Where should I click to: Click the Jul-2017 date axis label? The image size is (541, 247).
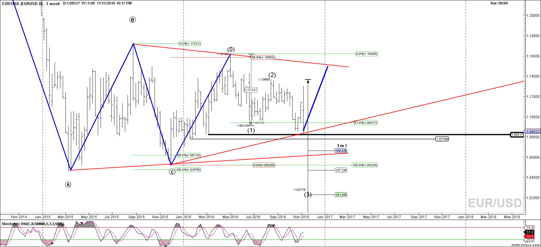point(394,217)
